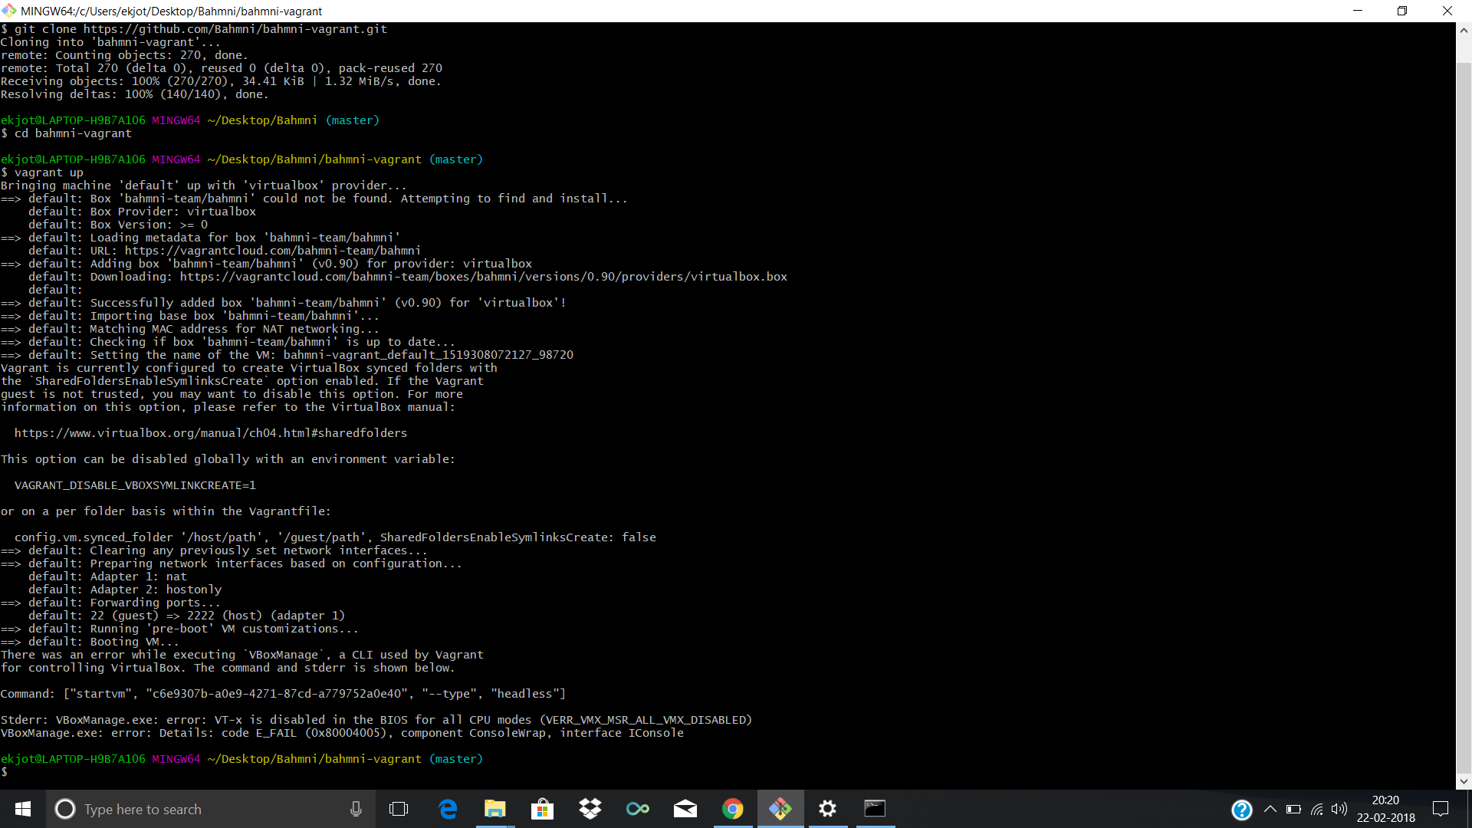Open Settings gear from the taskbar

828,809
